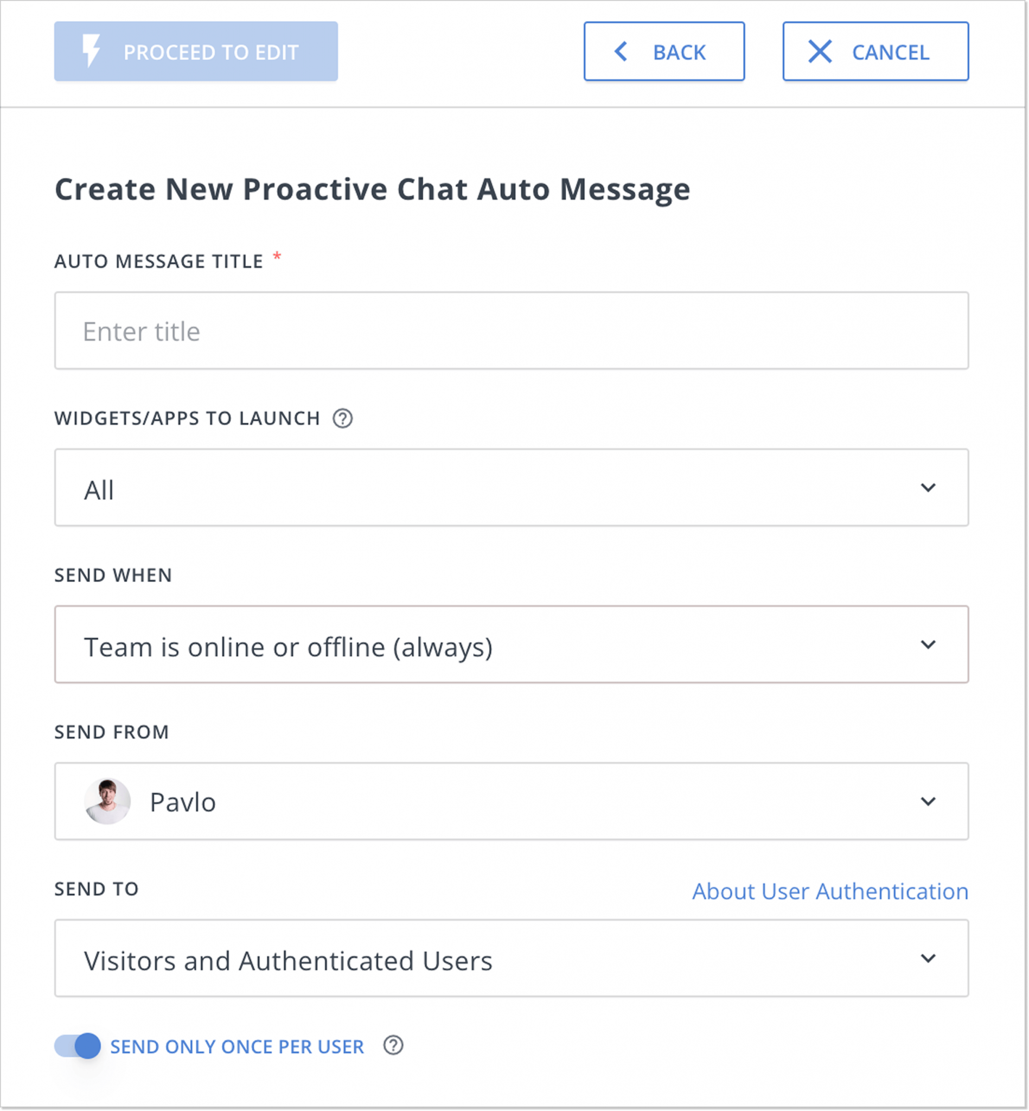The image size is (1029, 1111).
Task: Expand the Send When chevron
Action: (x=928, y=646)
